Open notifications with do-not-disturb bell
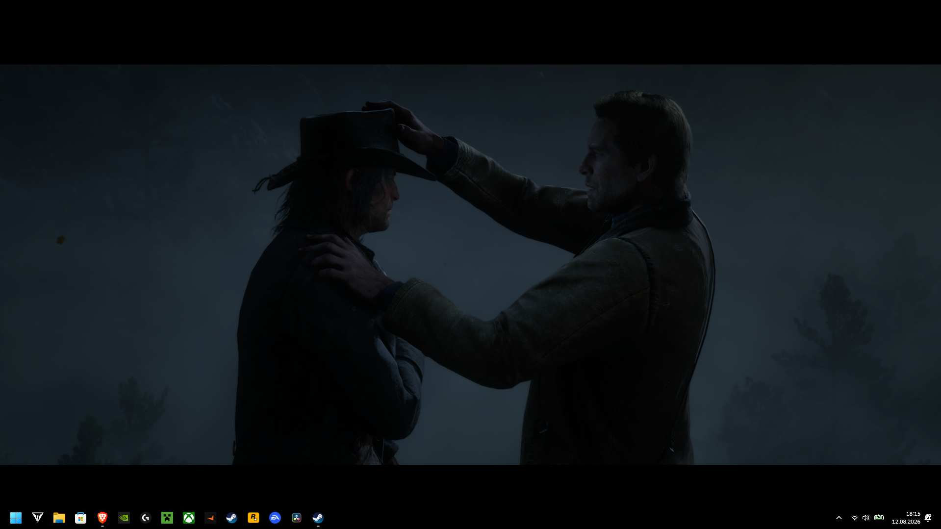Screen dimensions: 941x529 click(928, 518)
